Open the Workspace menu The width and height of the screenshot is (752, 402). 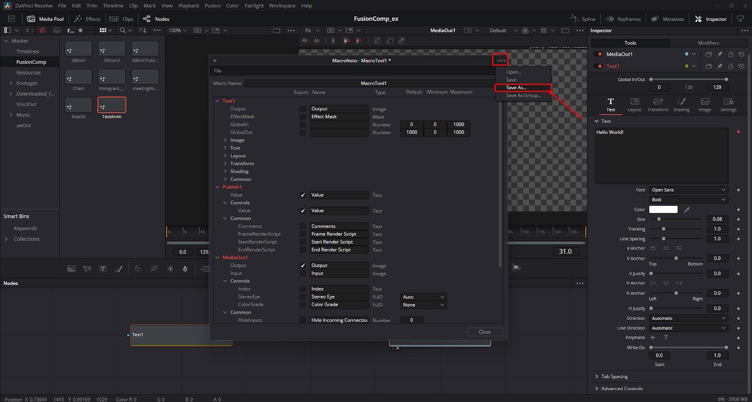click(282, 6)
